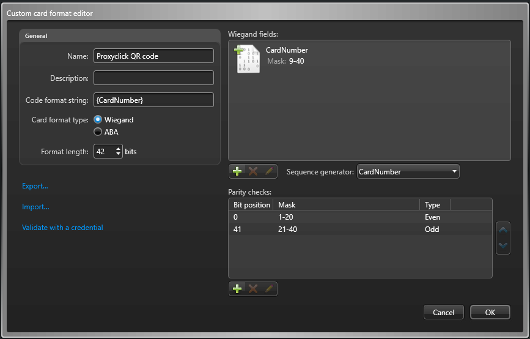Confirm with the OK button
The height and width of the screenshot is (339, 530).
click(x=490, y=312)
